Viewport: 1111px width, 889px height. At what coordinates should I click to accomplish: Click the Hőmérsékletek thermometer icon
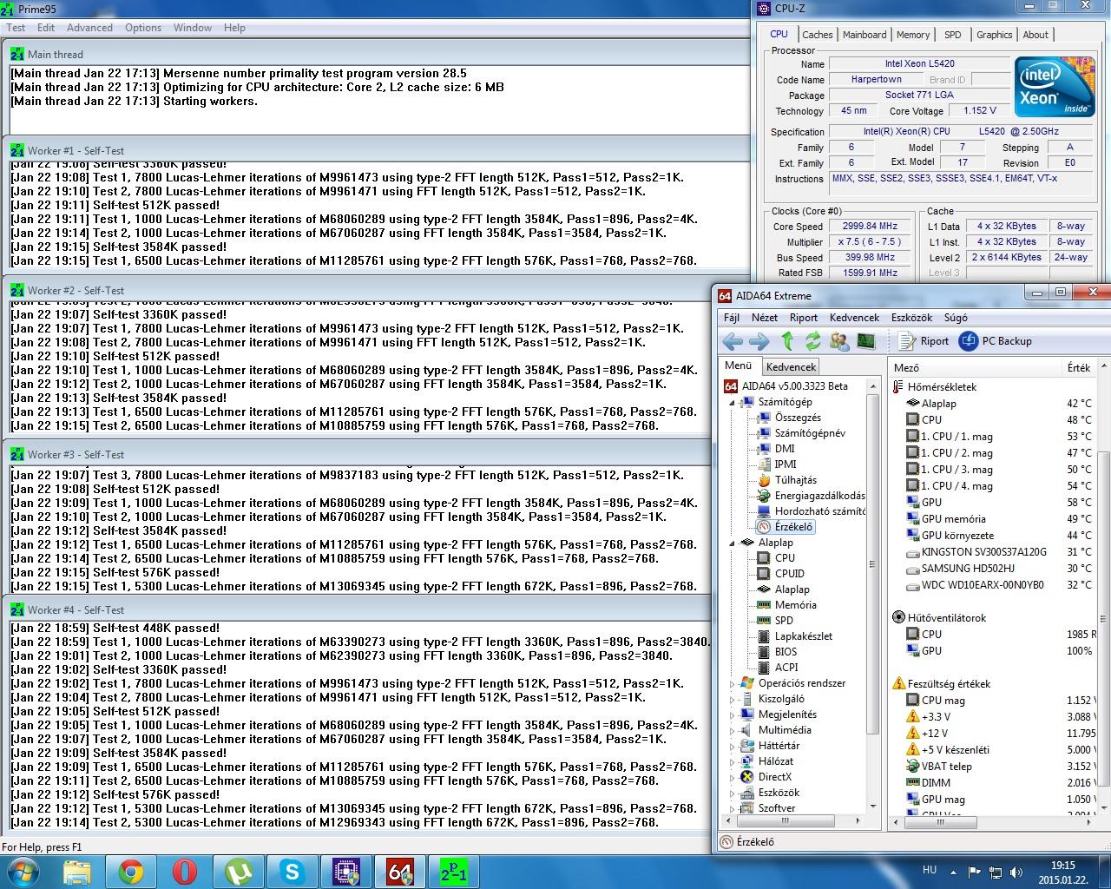click(x=898, y=387)
